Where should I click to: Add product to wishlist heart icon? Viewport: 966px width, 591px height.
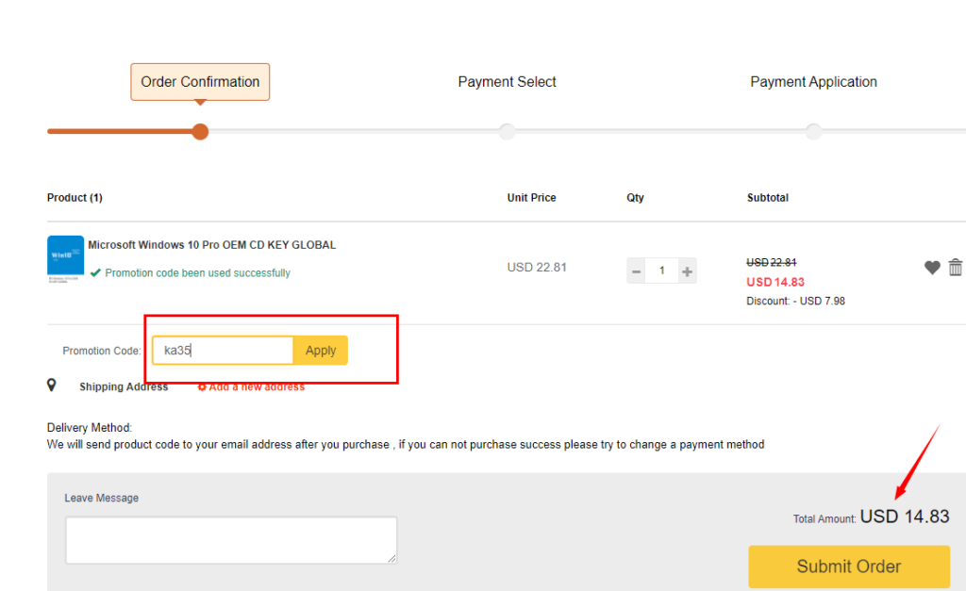(x=932, y=267)
